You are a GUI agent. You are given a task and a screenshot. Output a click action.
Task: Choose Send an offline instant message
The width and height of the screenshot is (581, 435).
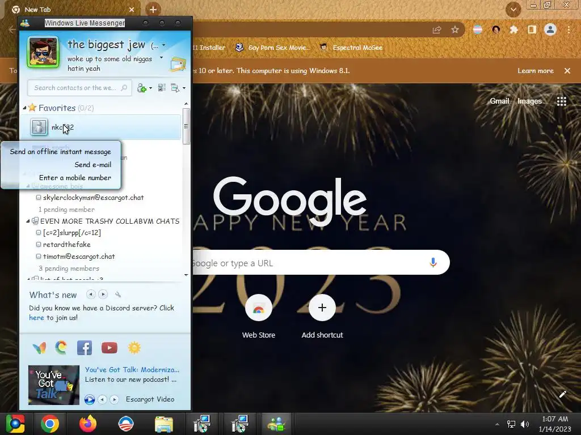[60, 152]
